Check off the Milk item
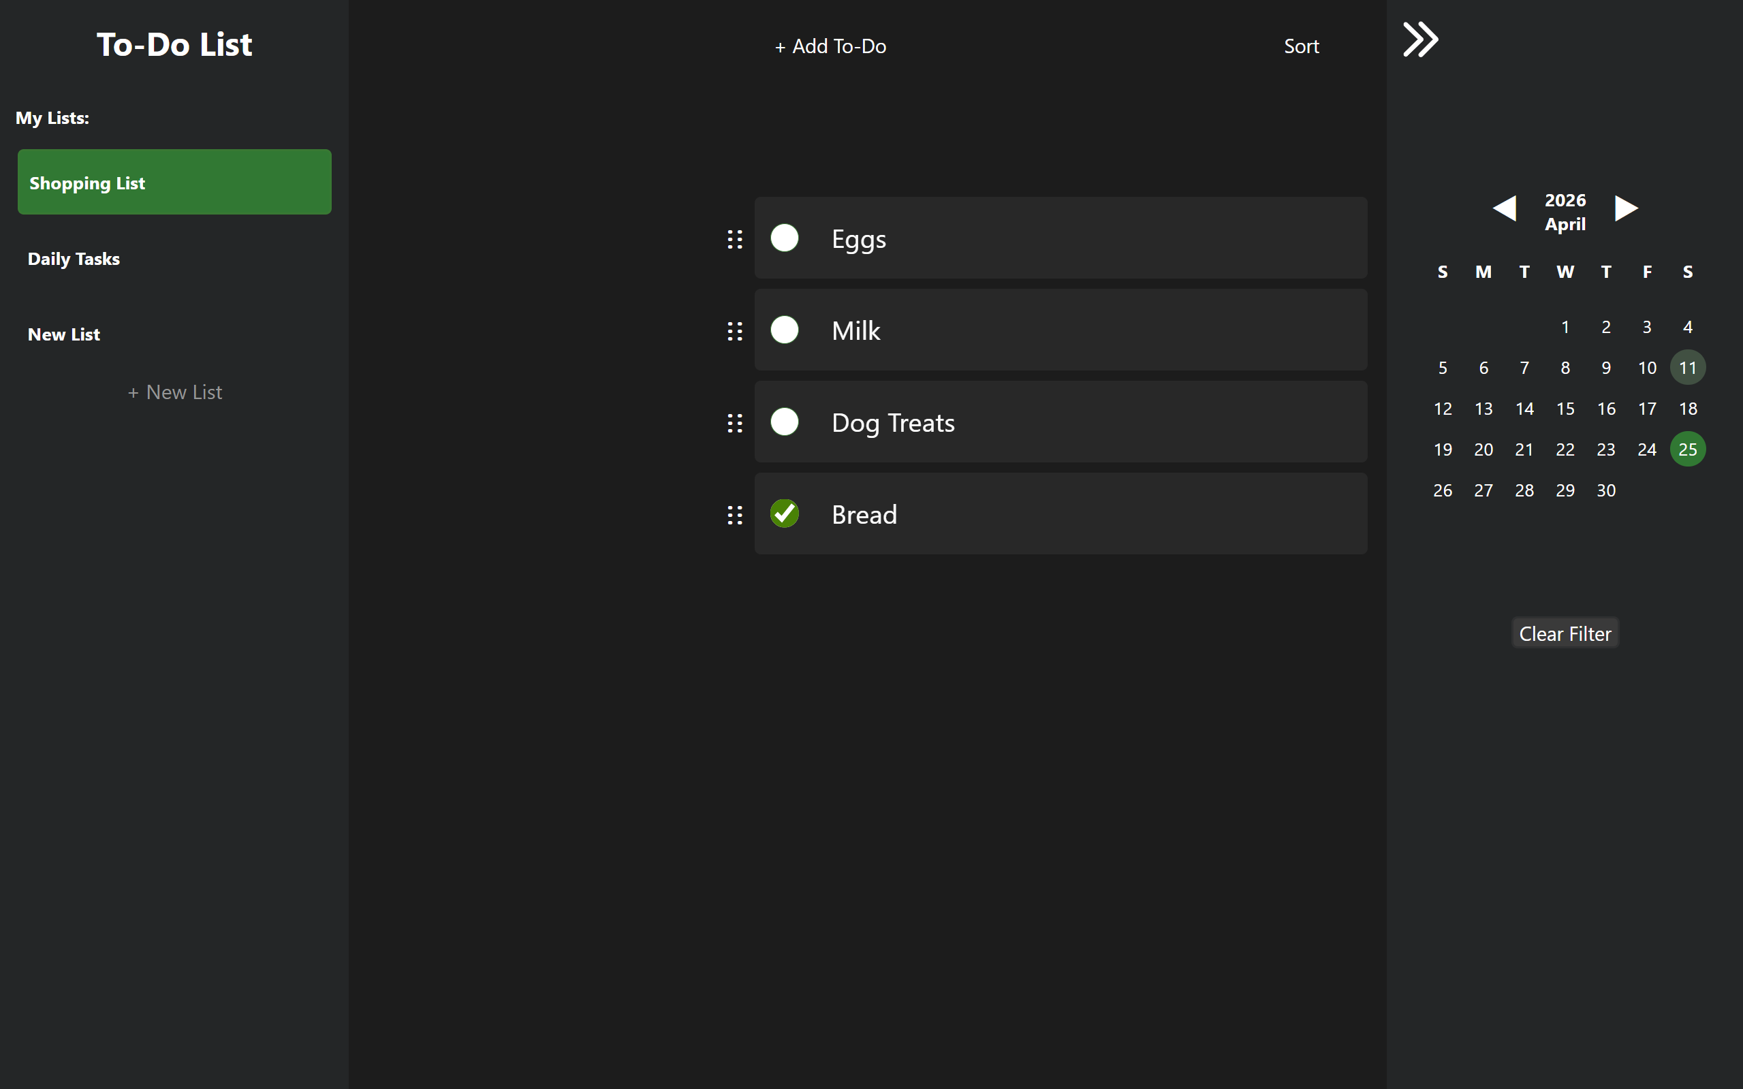1743x1089 pixels. 785,330
